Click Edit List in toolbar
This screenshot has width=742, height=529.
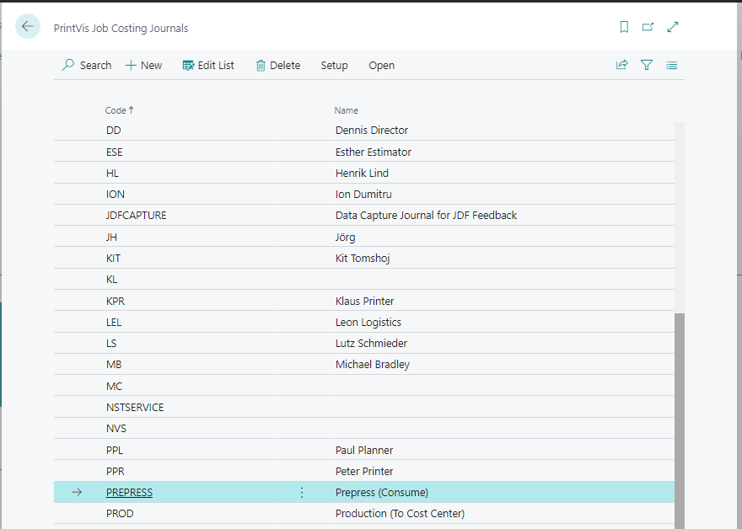pyautogui.click(x=208, y=65)
